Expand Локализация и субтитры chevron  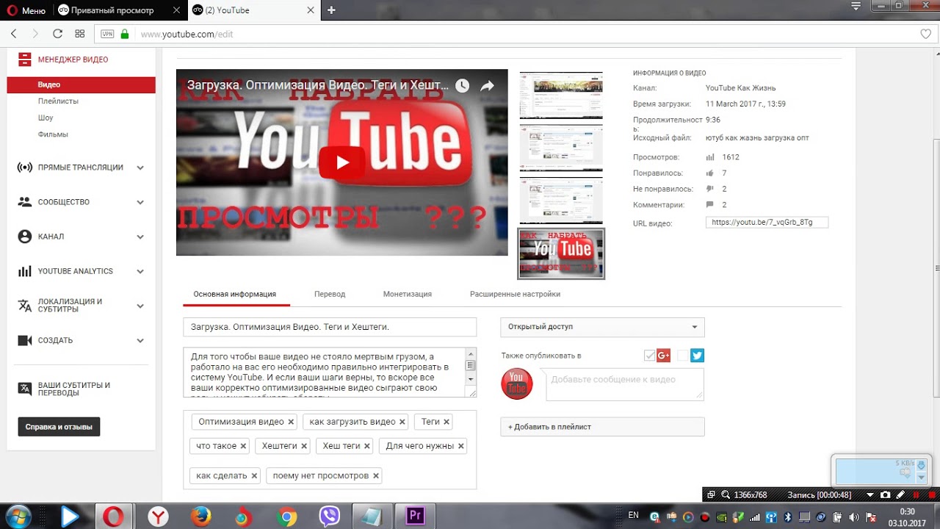(140, 306)
